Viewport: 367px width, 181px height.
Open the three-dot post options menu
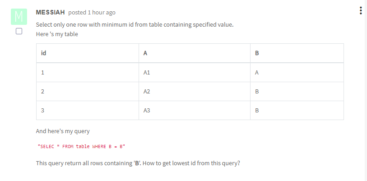click(361, 11)
